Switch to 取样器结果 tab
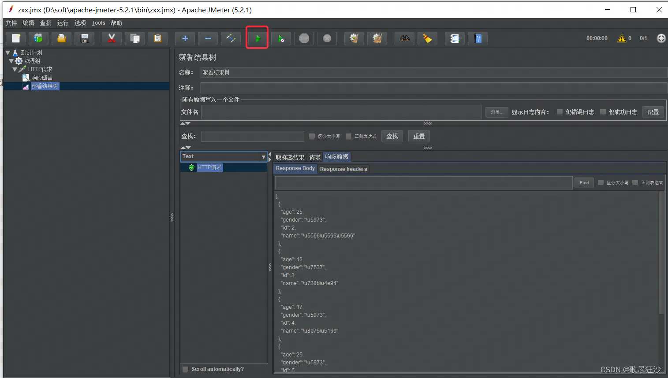668x378 pixels. [290, 157]
